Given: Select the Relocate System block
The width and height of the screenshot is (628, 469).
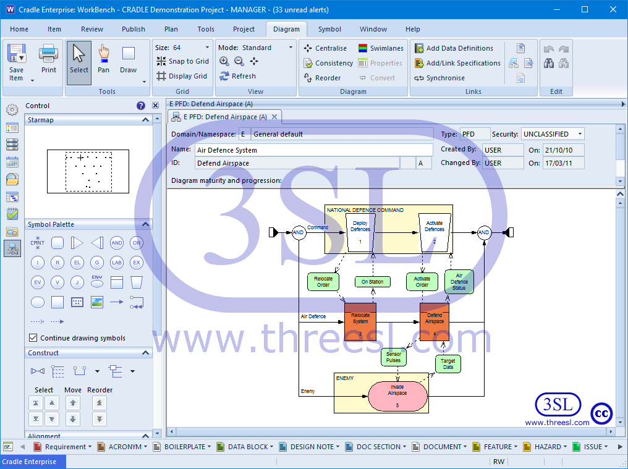Looking at the screenshot, I should pyautogui.click(x=360, y=321).
